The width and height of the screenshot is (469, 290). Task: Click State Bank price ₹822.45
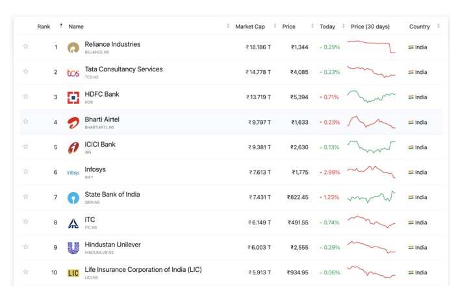point(298,197)
